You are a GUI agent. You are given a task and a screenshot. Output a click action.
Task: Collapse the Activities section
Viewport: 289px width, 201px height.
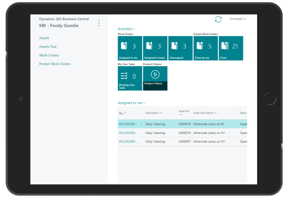pos(134,29)
